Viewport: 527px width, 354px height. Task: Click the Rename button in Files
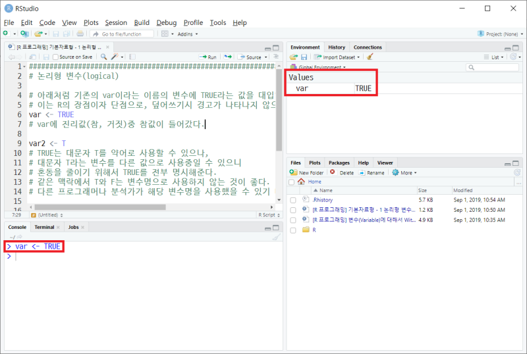pos(372,172)
